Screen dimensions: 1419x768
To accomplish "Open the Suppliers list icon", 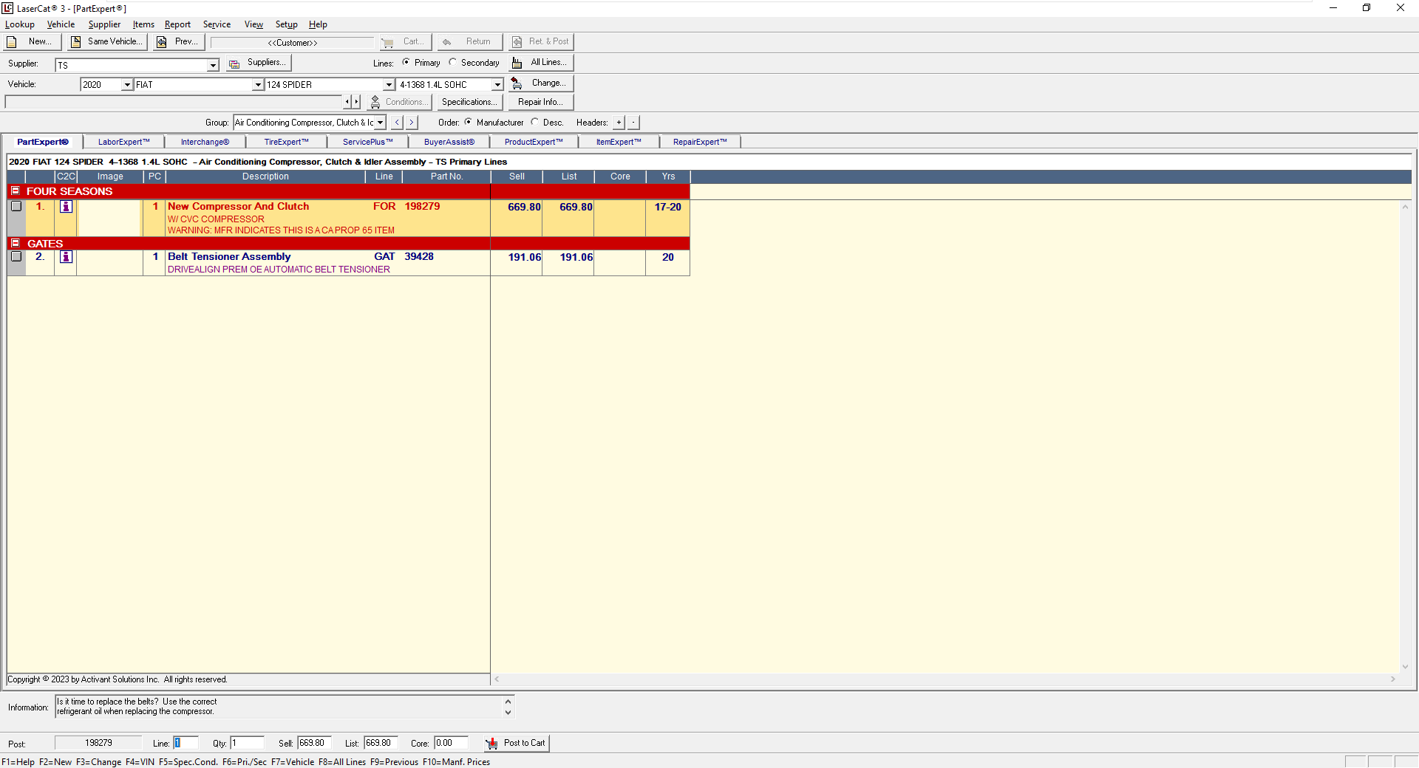I will click(x=234, y=64).
